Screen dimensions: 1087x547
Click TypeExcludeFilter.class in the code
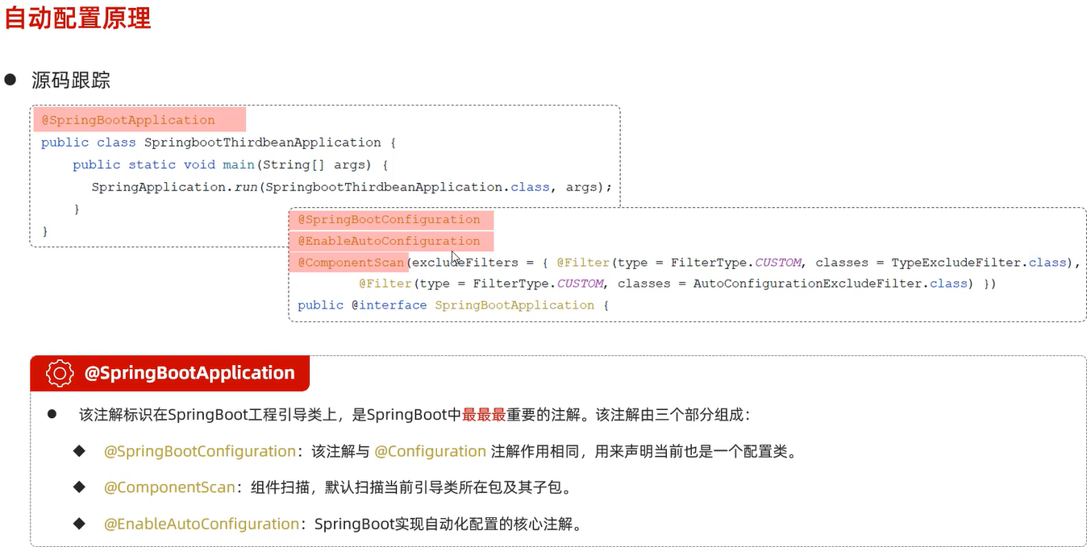[979, 263]
